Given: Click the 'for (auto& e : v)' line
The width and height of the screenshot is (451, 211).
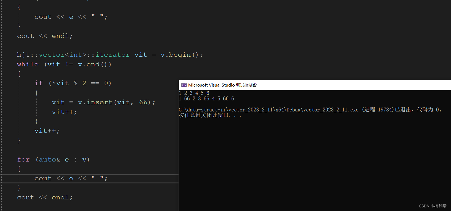Looking at the screenshot, I should [53, 160].
